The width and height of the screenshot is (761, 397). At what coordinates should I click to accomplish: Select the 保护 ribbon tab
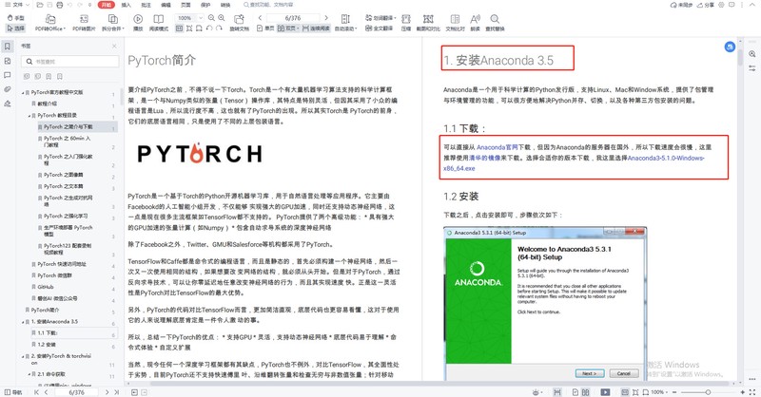click(205, 5)
